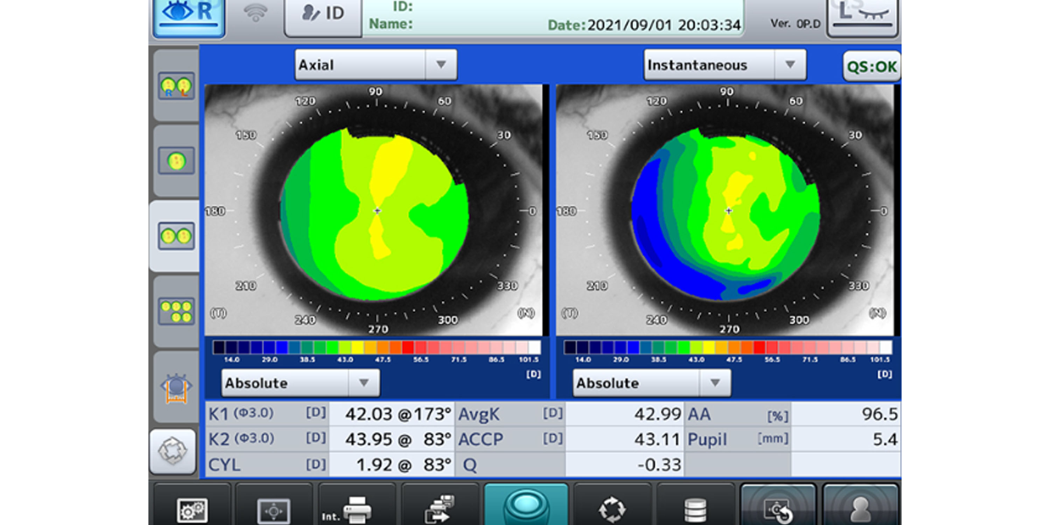Click the circular arrows refresh icon in bottom bar
This screenshot has height=525, width=1050.
[612, 510]
